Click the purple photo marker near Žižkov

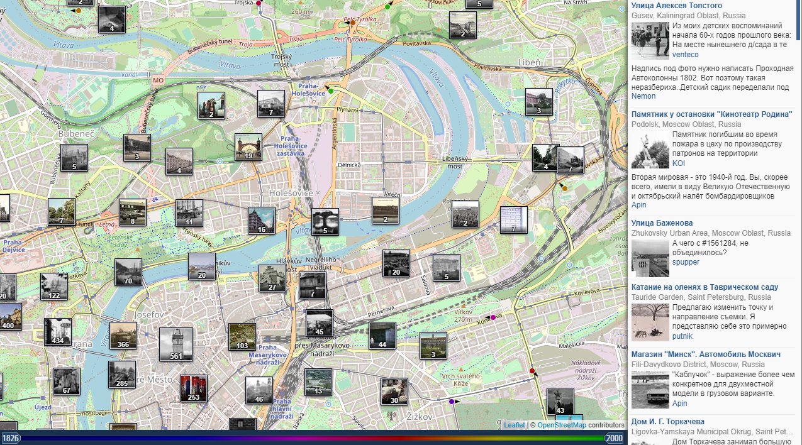pyautogui.click(x=452, y=401)
